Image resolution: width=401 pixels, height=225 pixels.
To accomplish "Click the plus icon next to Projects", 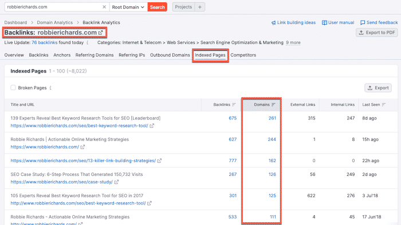I will pos(200,7).
